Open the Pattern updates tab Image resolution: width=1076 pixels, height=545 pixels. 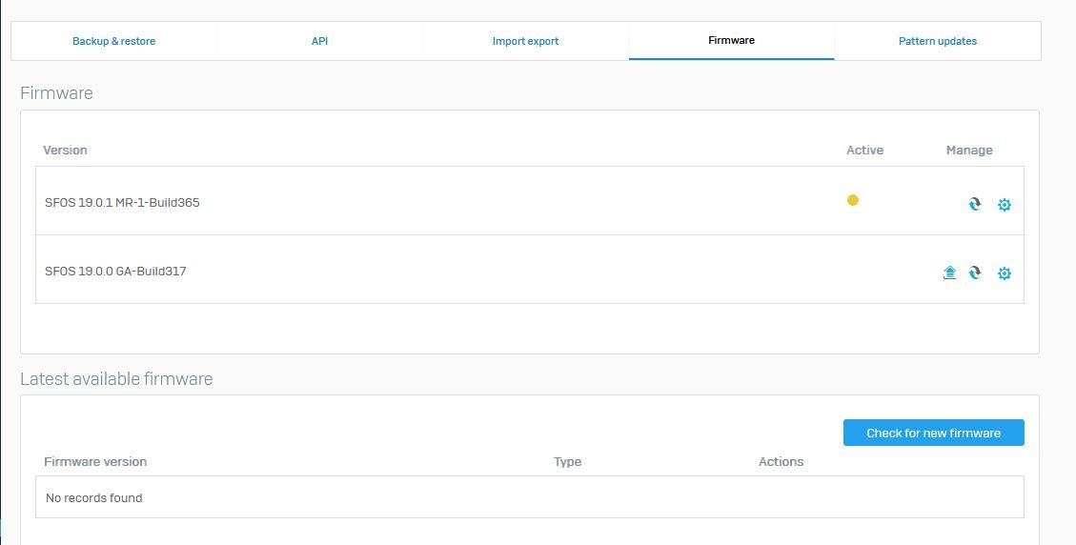pos(937,41)
